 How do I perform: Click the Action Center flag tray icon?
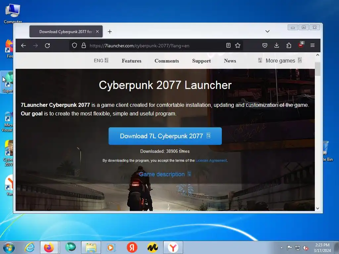pyautogui.click(x=289, y=248)
